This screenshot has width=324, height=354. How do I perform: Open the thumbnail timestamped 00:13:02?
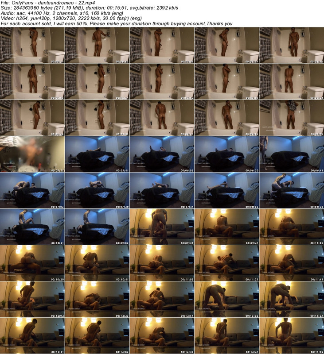pos(226,299)
